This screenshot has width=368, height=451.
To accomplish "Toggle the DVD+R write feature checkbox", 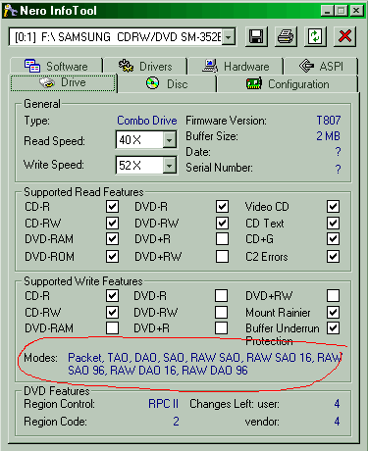I will coord(222,327).
